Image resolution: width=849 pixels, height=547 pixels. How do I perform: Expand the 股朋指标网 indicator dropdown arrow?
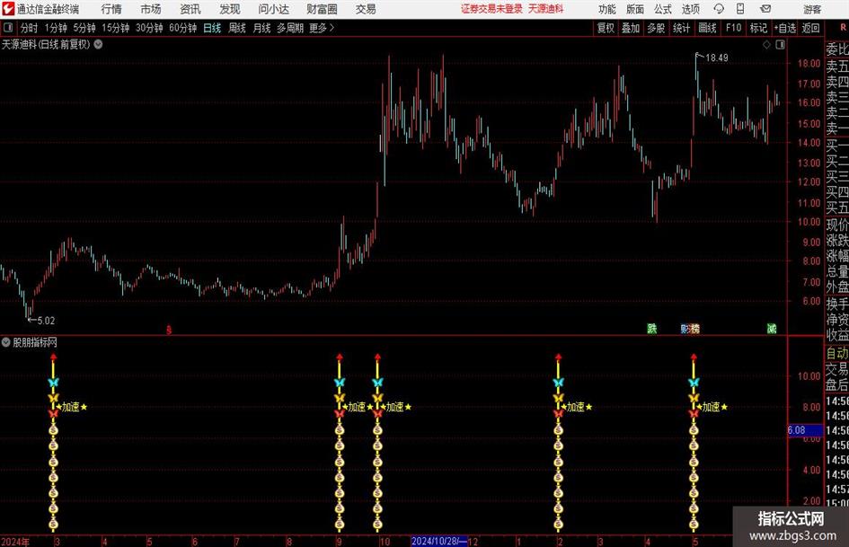point(6,342)
